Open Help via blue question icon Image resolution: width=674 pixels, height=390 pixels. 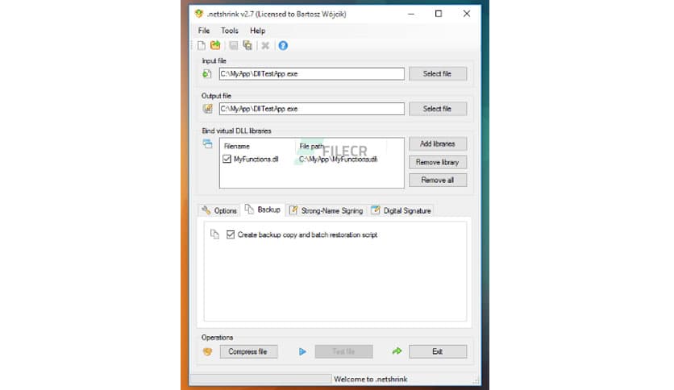(283, 46)
